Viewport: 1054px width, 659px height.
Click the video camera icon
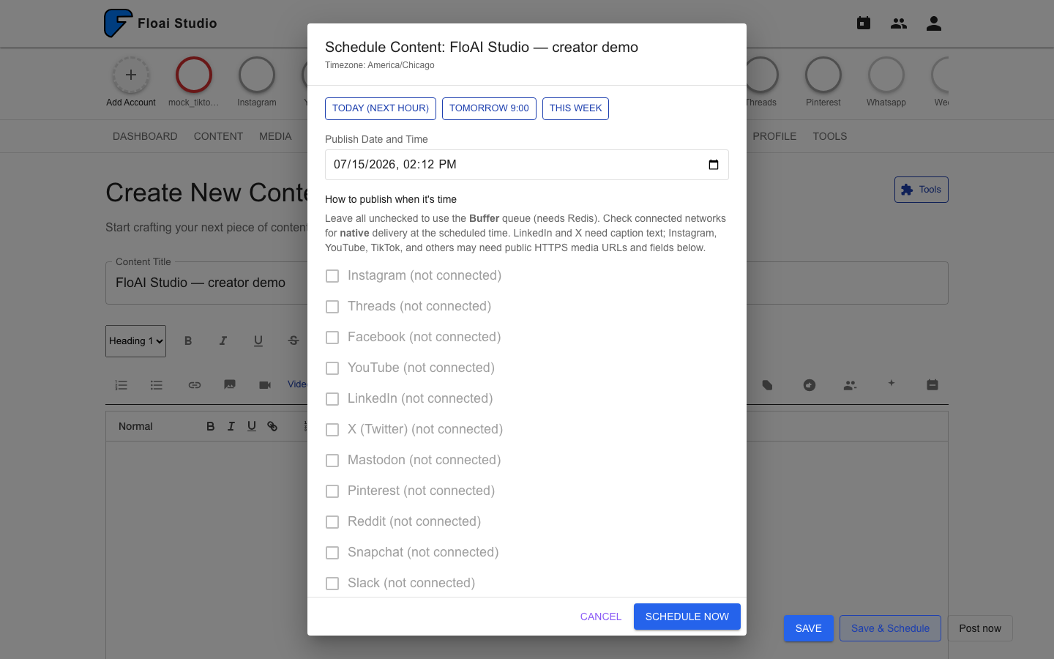click(x=265, y=385)
